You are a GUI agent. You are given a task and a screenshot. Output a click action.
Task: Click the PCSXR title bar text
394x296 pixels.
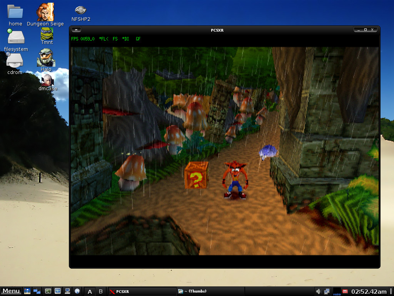pyautogui.click(x=217, y=30)
